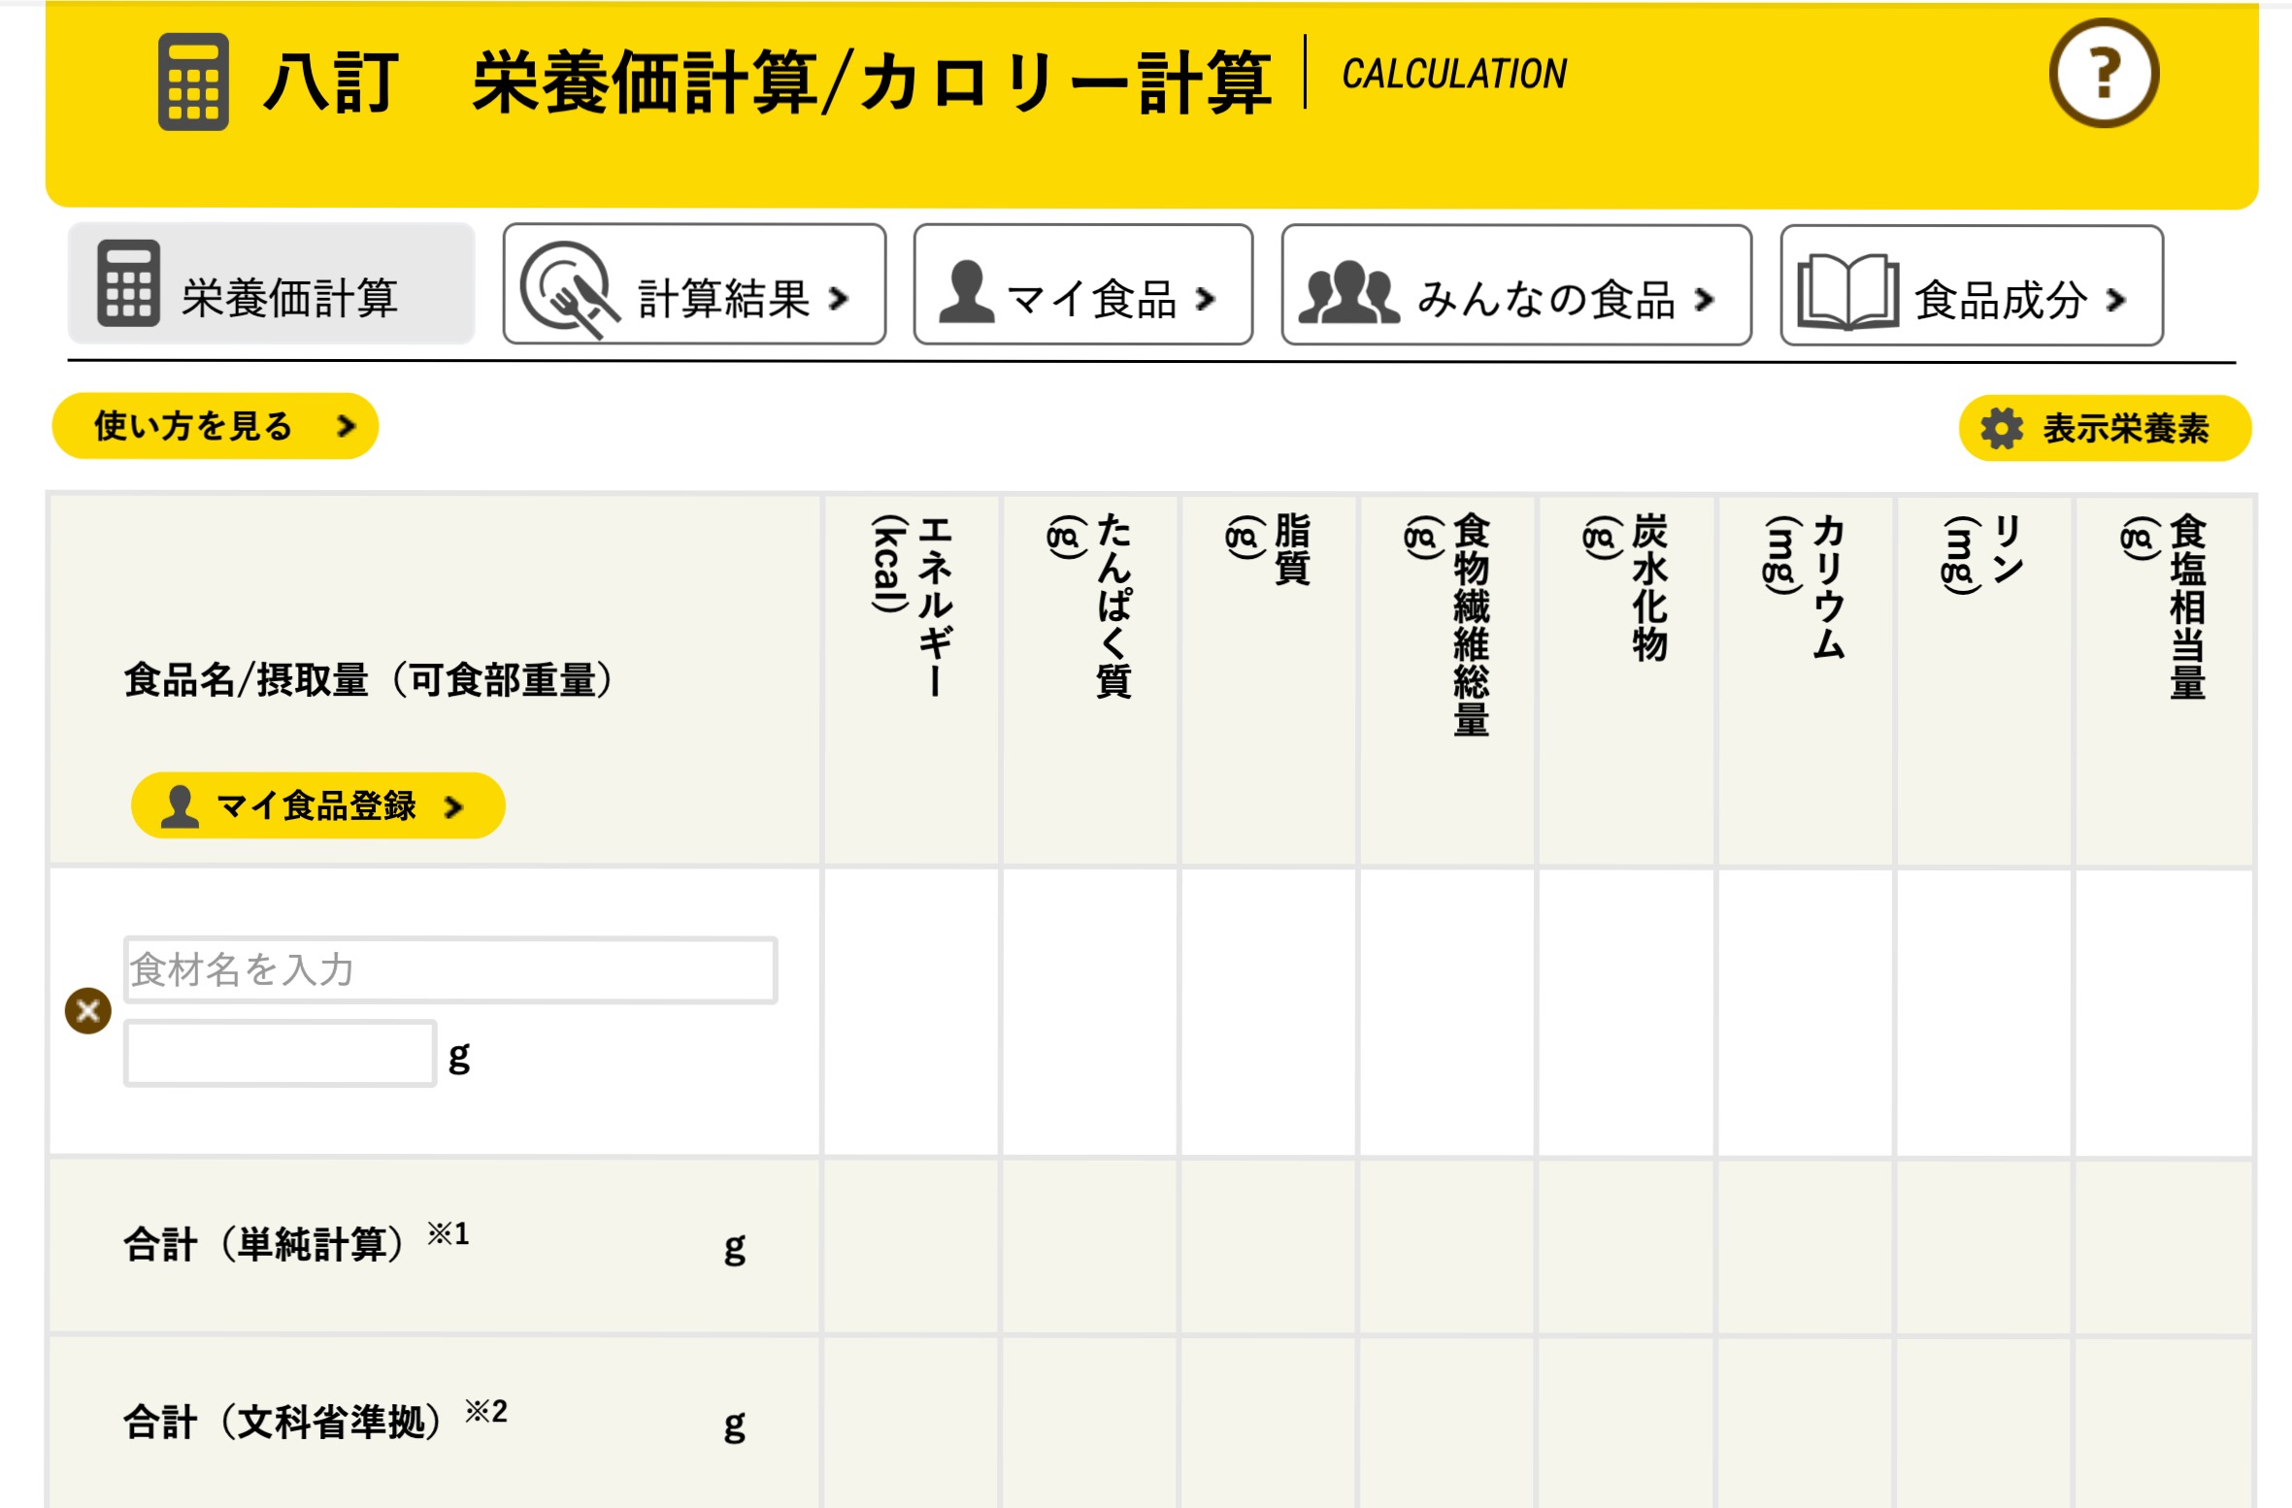Screen dimensions: 2292x1508
Task: Focus the gram amount input field
Action: click(280, 1053)
